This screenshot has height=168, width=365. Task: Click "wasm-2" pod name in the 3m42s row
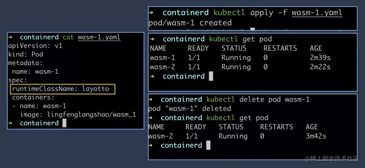click(161, 136)
